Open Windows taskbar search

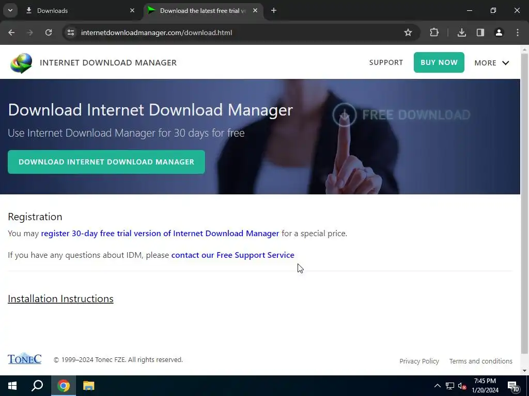click(37, 386)
